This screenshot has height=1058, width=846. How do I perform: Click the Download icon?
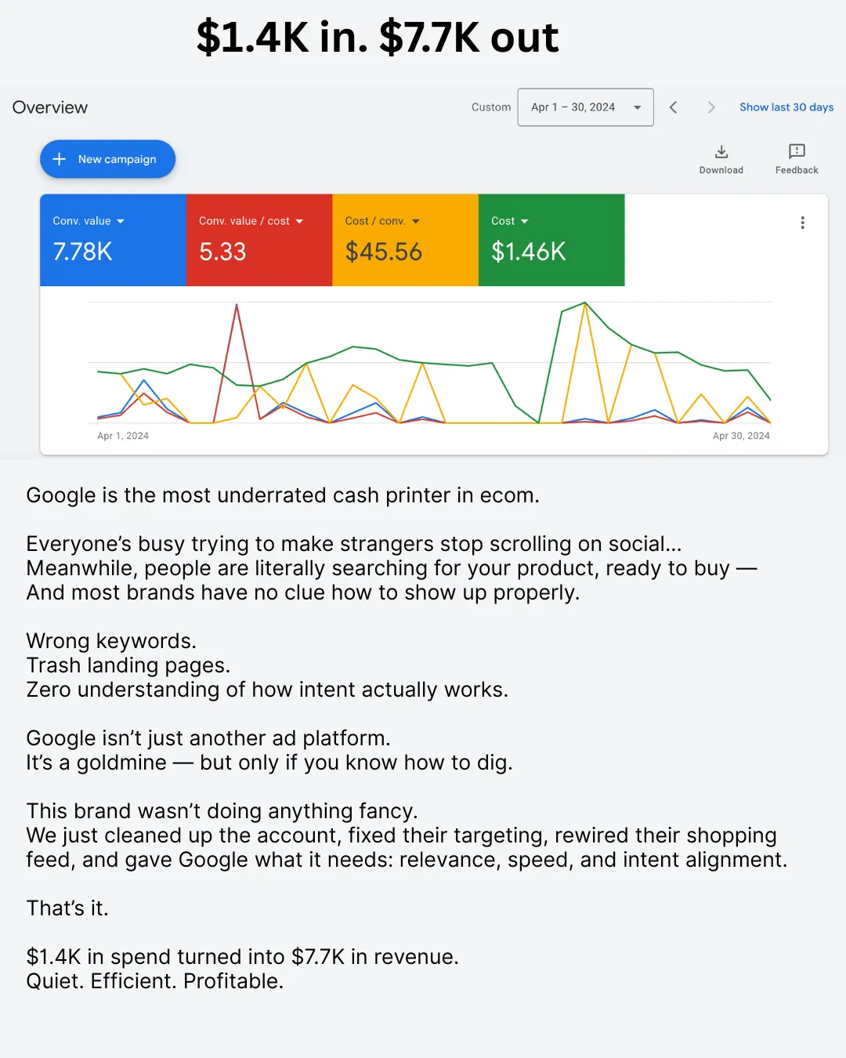click(x=721, y=151)
